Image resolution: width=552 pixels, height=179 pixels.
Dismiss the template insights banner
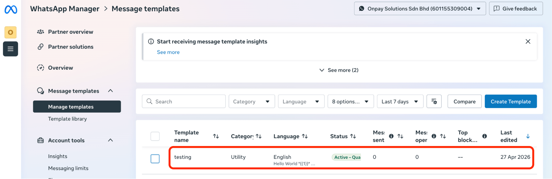point(528,41)
